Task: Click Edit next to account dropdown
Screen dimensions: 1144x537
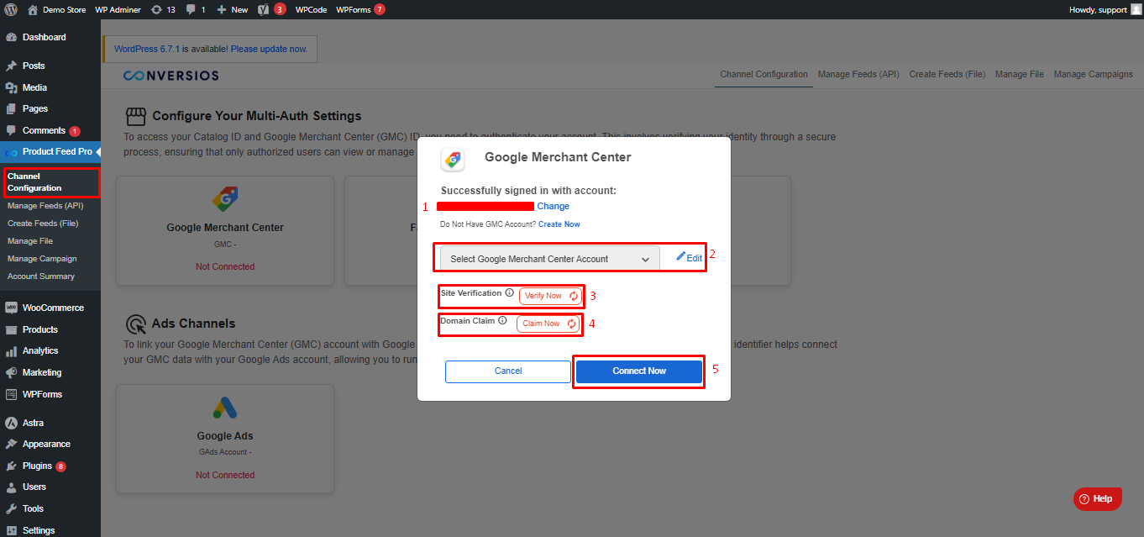Action: [x=690, y=257]
